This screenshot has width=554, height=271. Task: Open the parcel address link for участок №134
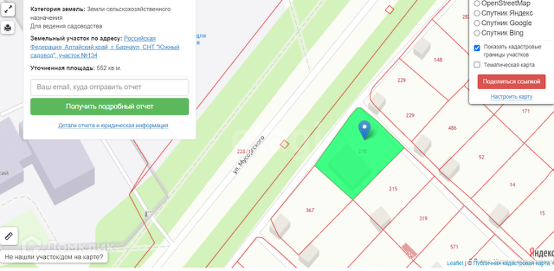(104, 47)
